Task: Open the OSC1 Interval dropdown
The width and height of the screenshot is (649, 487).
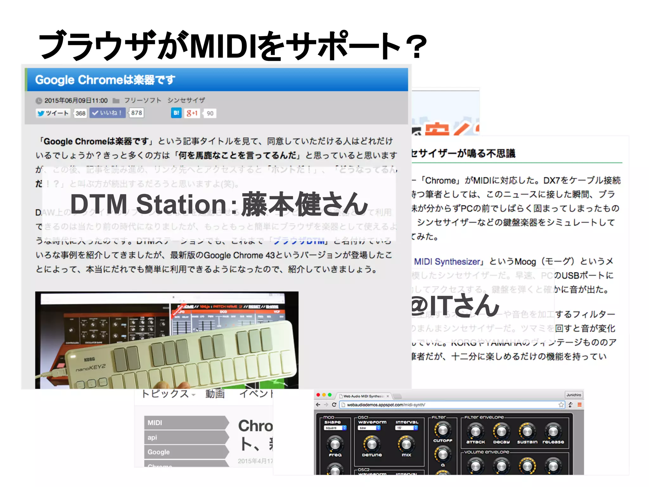Action: pos(407,428)
